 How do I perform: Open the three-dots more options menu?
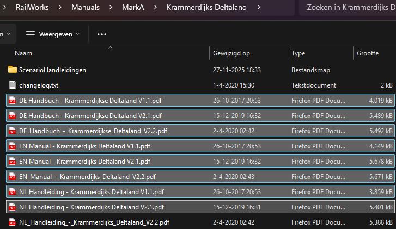[102, 34]
